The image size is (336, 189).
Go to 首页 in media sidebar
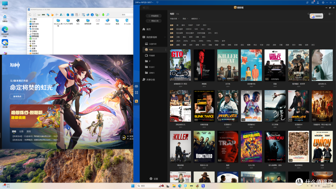pos(147,29)
